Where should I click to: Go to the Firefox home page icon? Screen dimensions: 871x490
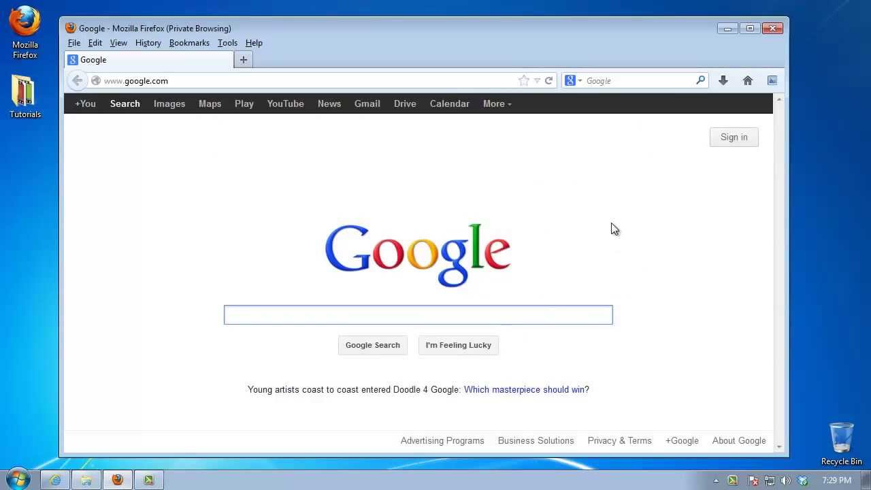click(748, 80)
